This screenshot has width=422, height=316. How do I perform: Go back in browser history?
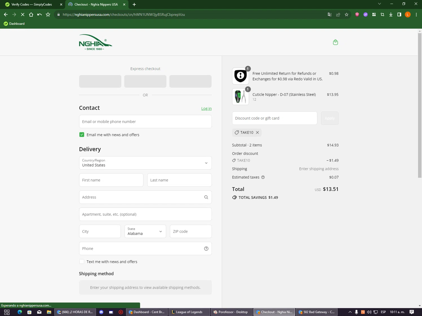coord(6,15)
